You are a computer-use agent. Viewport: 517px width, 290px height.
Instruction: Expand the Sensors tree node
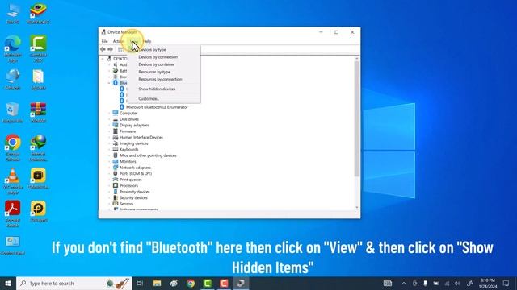click(109, 204)
